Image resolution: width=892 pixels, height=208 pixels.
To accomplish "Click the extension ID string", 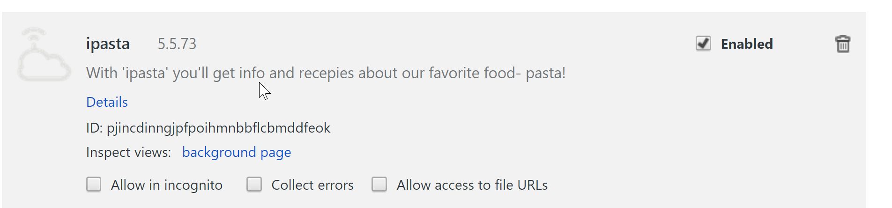I will (218, 128).
